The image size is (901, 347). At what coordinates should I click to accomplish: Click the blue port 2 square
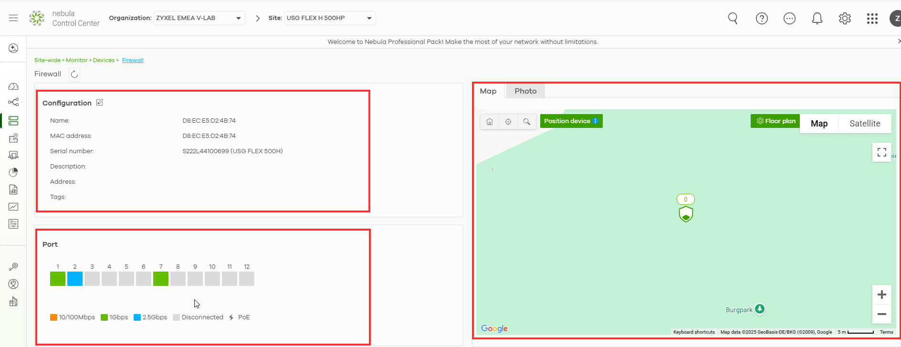(x=75, y=279)
